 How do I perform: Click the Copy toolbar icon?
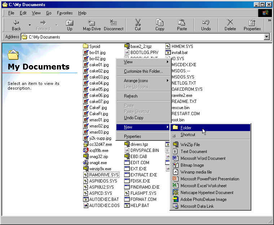pos(160,25)
